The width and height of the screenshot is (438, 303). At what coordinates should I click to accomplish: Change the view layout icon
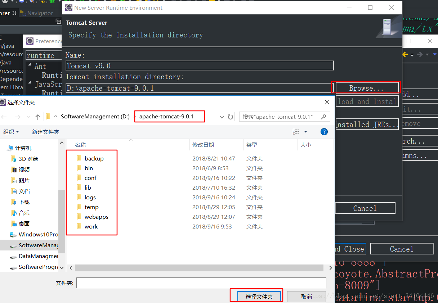(x=296, y=132)
